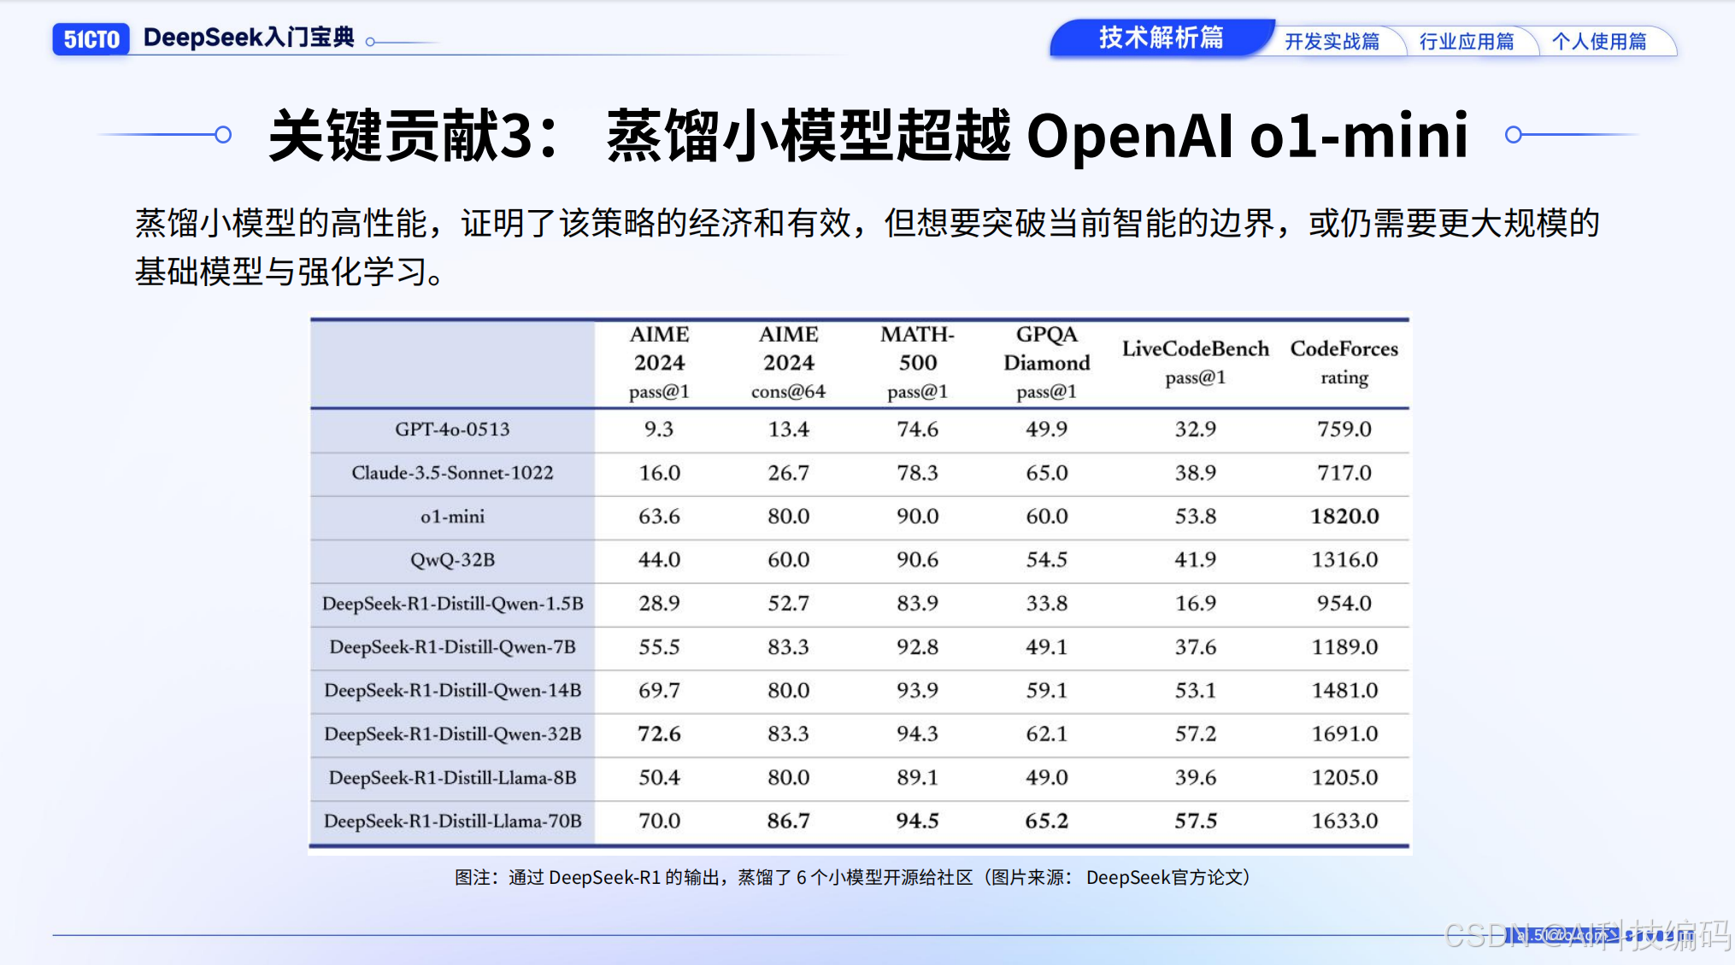
Task: Click the 1820.0 CodeForces value cell
Action: click(1344, 517)
